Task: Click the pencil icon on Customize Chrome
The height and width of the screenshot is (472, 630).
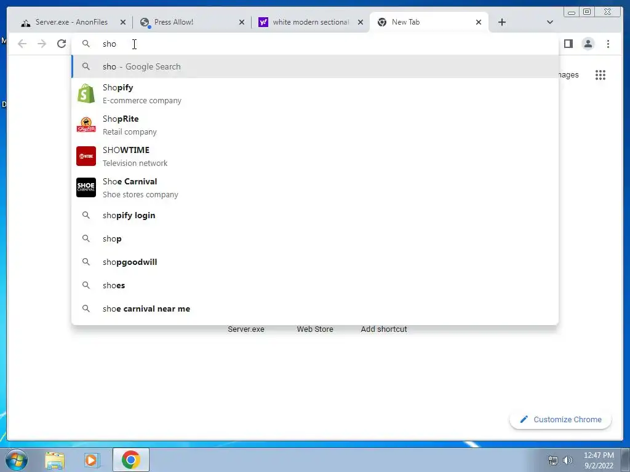Action: 524,419
